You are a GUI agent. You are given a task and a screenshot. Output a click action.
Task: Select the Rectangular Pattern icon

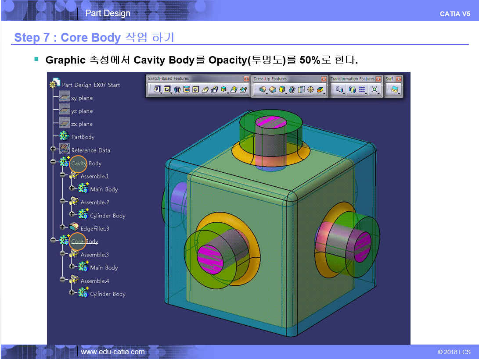point(362,89)
